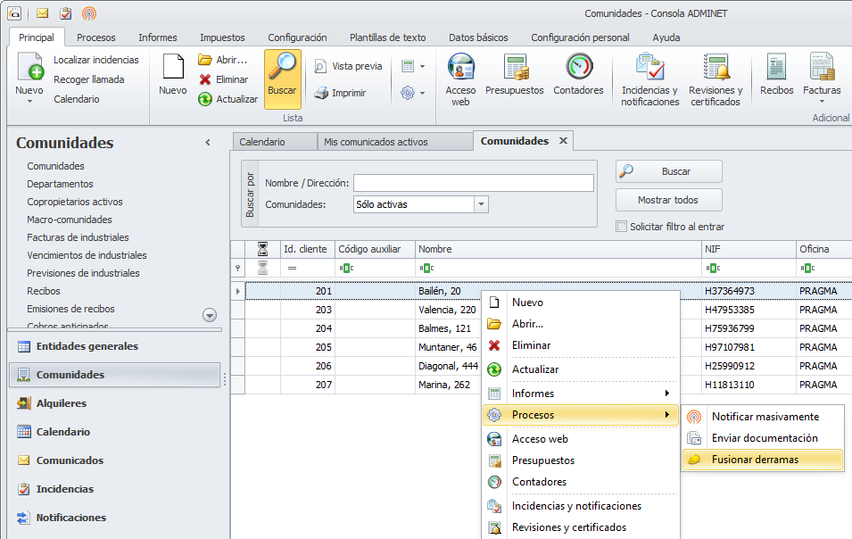Click Vista previa in the ribbon
This screenshot has height=539, width=852.
[x=348, y=66]
